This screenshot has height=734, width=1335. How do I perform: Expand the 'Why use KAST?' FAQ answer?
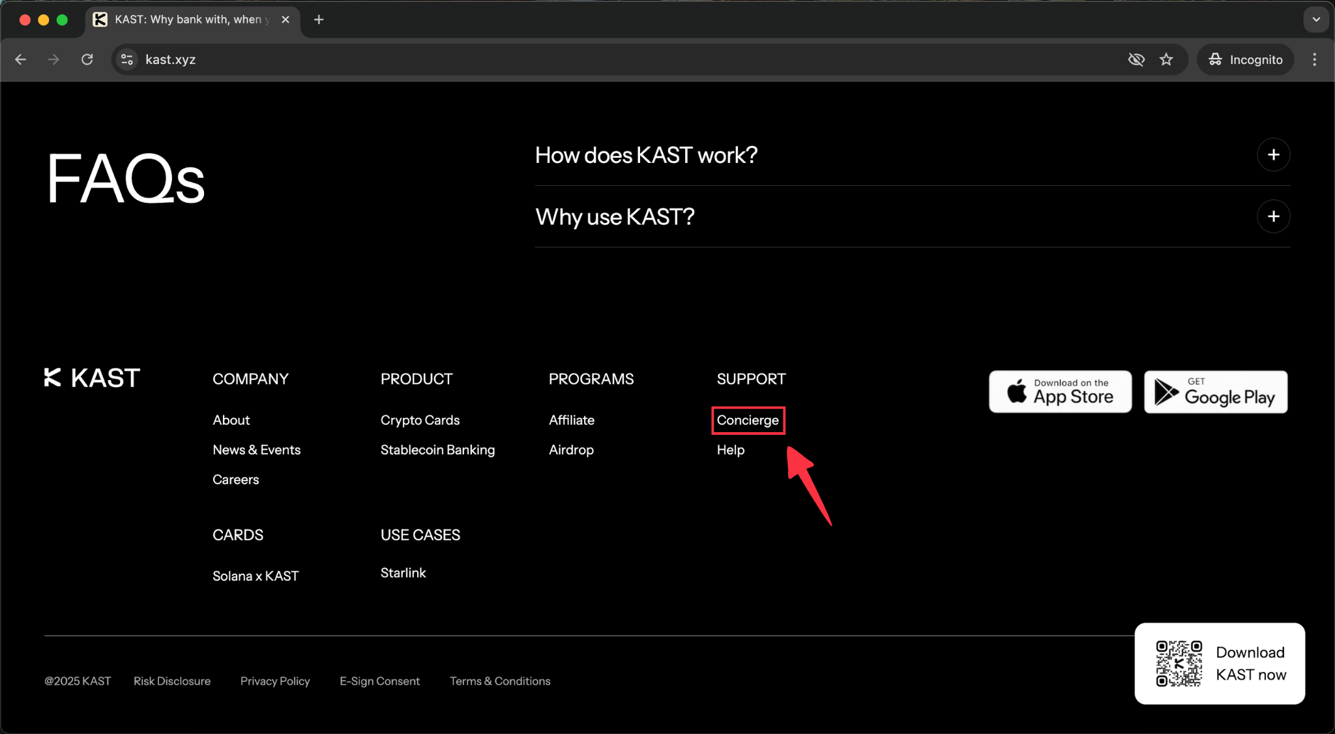(x=1274, y=216)
